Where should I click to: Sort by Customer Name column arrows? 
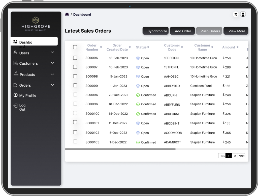click(x=212, y=47)
